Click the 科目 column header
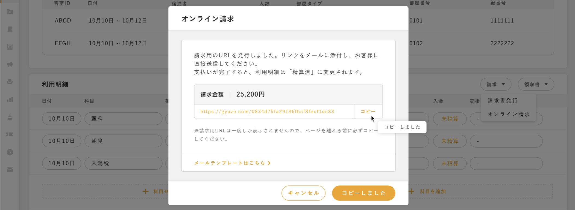 [89, 101]
